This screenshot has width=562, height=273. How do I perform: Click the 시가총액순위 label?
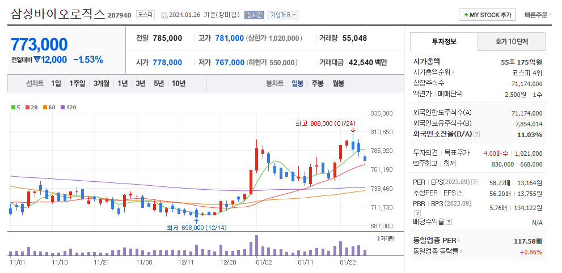point(432,72)
